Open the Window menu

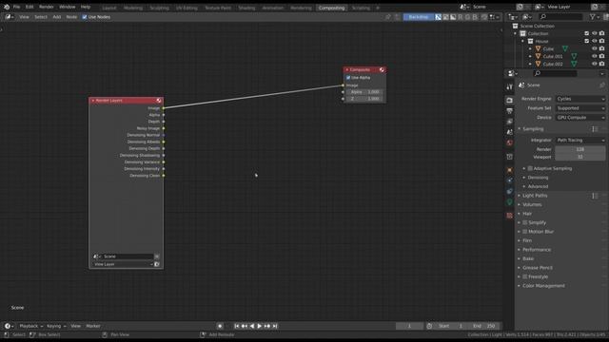[x=68, y=7]
